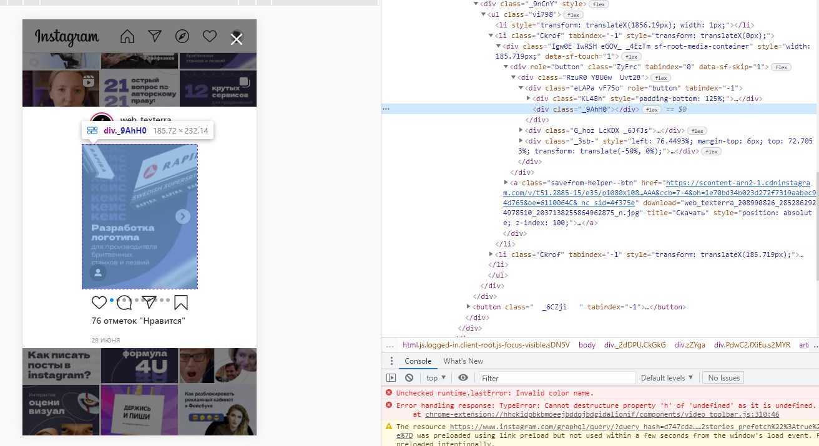
Task: Expand the div class KL4Bh node
Action: point(529,99)
